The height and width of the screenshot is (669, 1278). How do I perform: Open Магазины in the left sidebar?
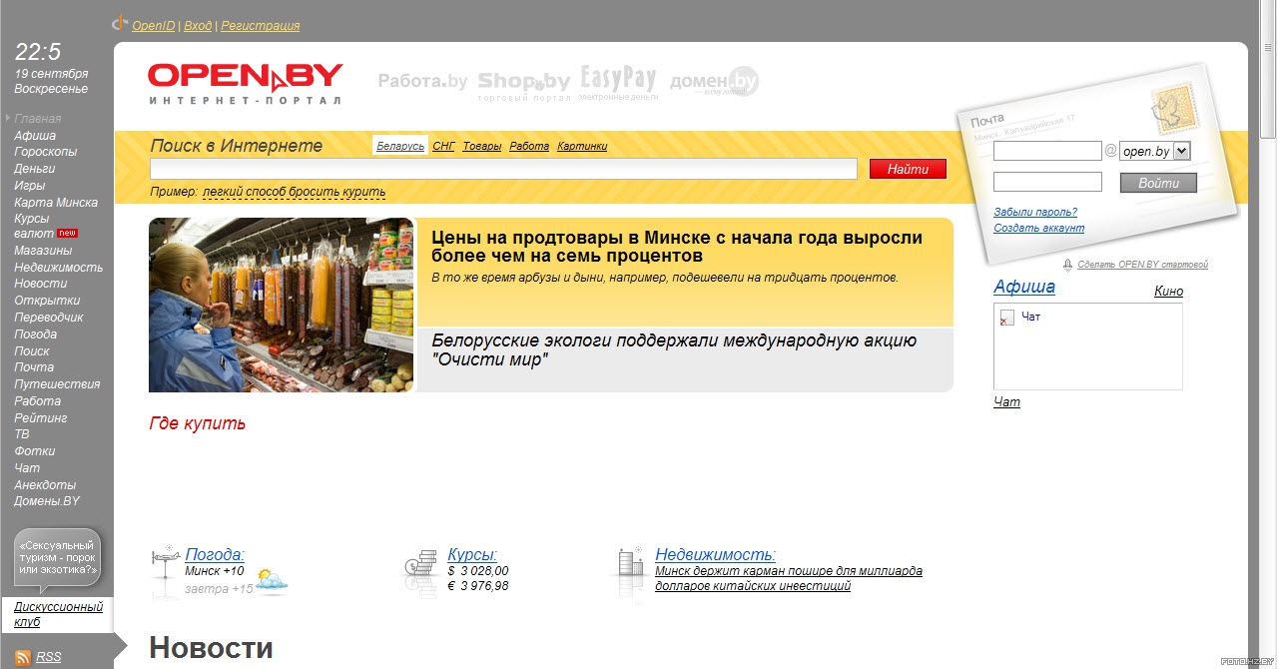(43, 251)
